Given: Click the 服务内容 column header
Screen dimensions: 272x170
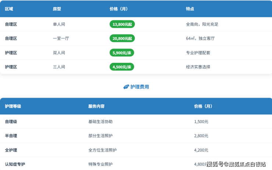Looking at the screenshot, I should [x=96, y=106].
